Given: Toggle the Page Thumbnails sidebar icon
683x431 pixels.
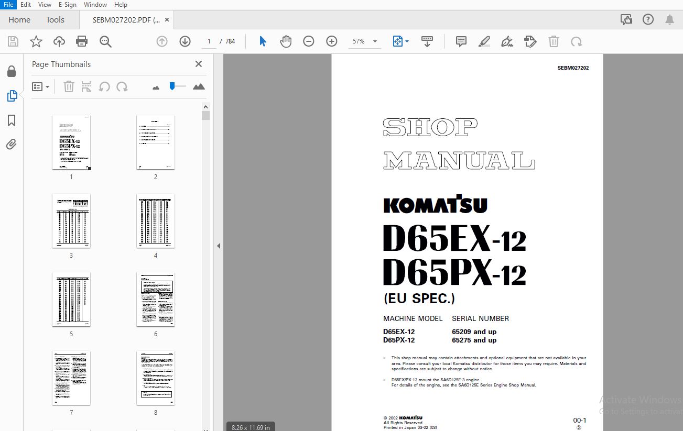Looking at the screenshot, I should [x=12, y=96].
